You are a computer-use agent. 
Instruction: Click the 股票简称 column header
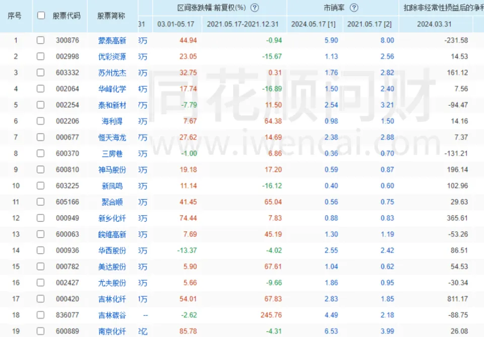click(x=111, y=16)
